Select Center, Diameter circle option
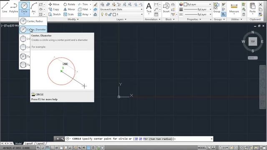The image size is (267, 150). tap(33, 30)
